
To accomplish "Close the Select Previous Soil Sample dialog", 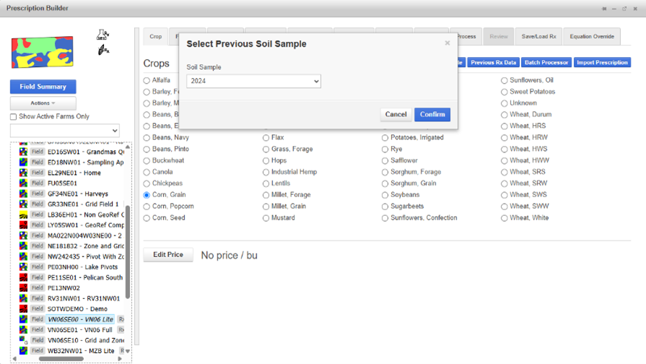I will [447, 43].
